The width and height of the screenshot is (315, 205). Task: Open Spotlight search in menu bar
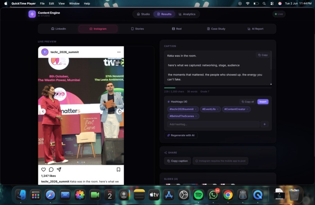coord(264,4)
